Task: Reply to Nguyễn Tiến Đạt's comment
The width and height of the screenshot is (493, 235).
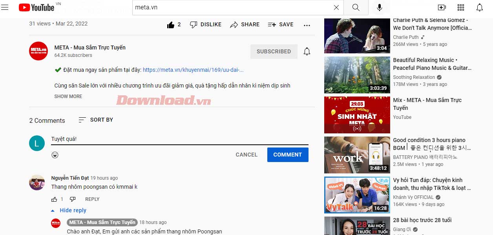Action: [92, 199]
